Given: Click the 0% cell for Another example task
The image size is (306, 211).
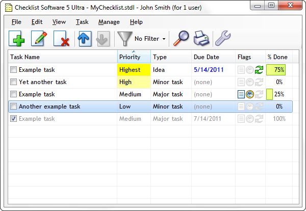Looking at the screenshot, I should tap(279, 107).
